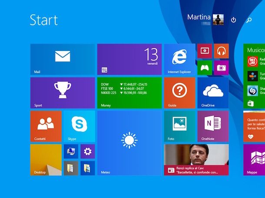
Task: Launch the OneNote tile
Action: (213, 126)
